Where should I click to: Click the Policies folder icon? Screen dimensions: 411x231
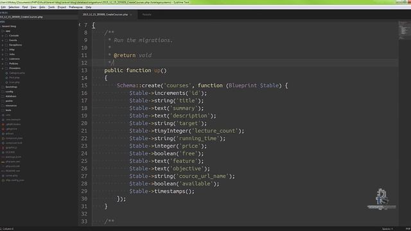pos(7,64)
